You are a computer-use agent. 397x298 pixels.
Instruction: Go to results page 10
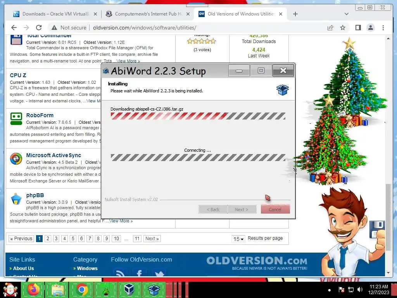coord(116,239)
